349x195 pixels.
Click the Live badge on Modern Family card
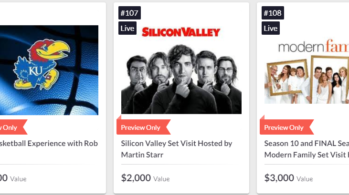[x=271, y=28]
